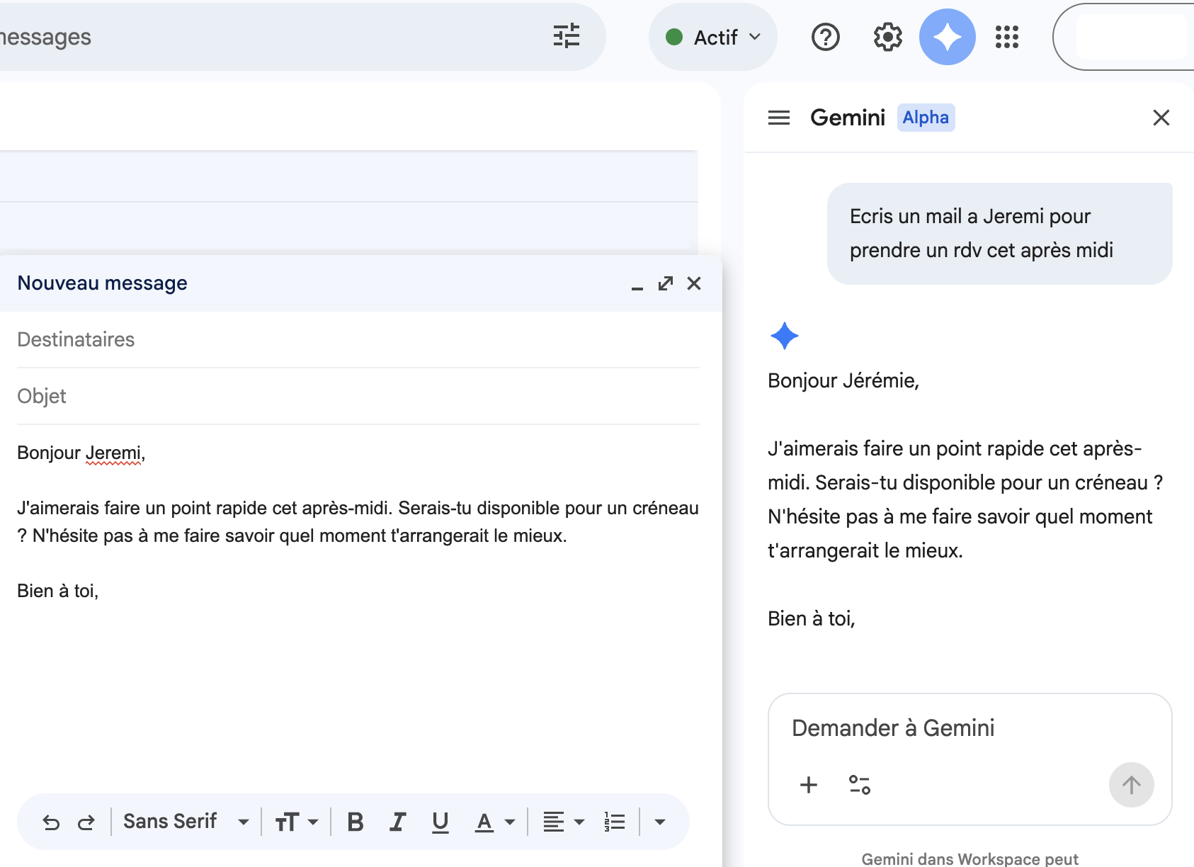Toggle bold formatting

click(x=355, y=822)
